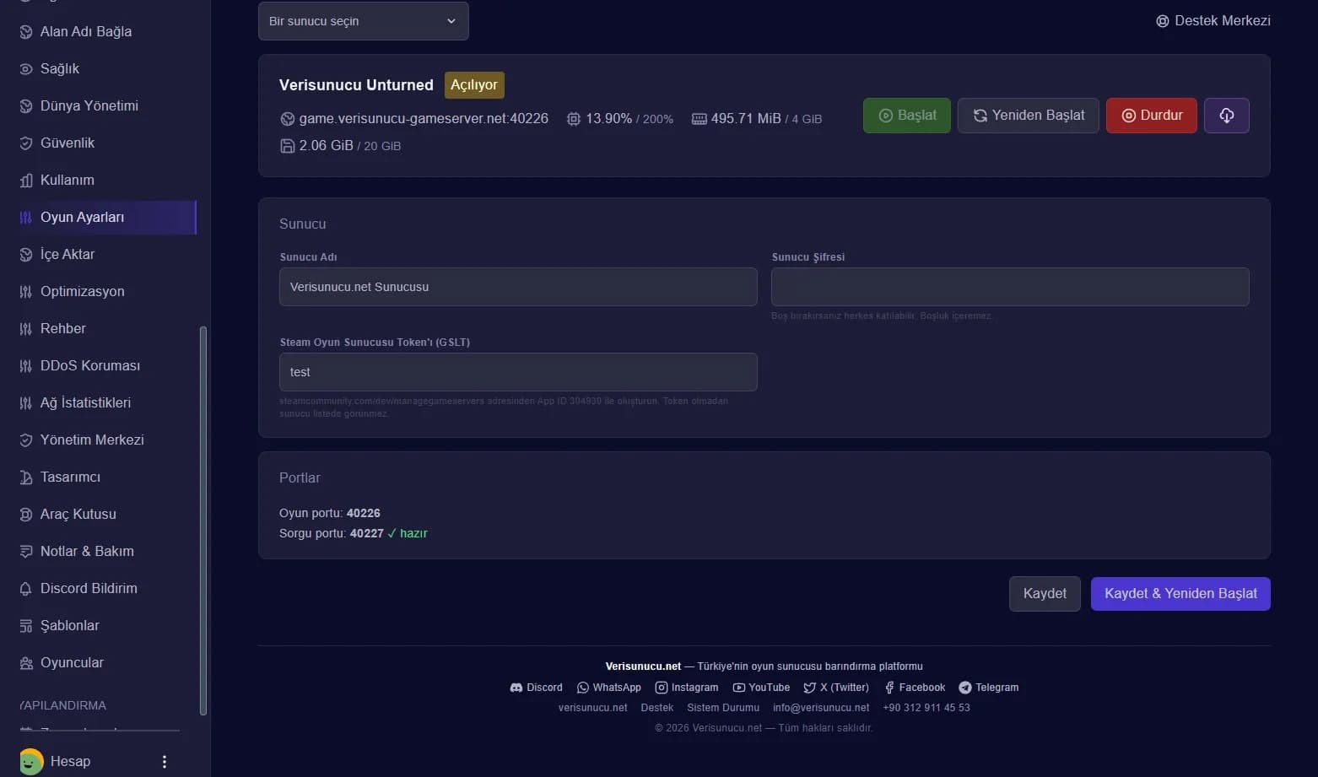This screenshot has height=777, width=1318.
Task: Click the Sunucu Adı input field
Action: point(518,287)
